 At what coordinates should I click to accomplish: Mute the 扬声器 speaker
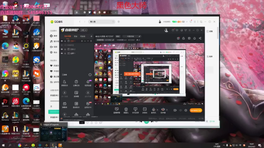click(x=163, y=111)
